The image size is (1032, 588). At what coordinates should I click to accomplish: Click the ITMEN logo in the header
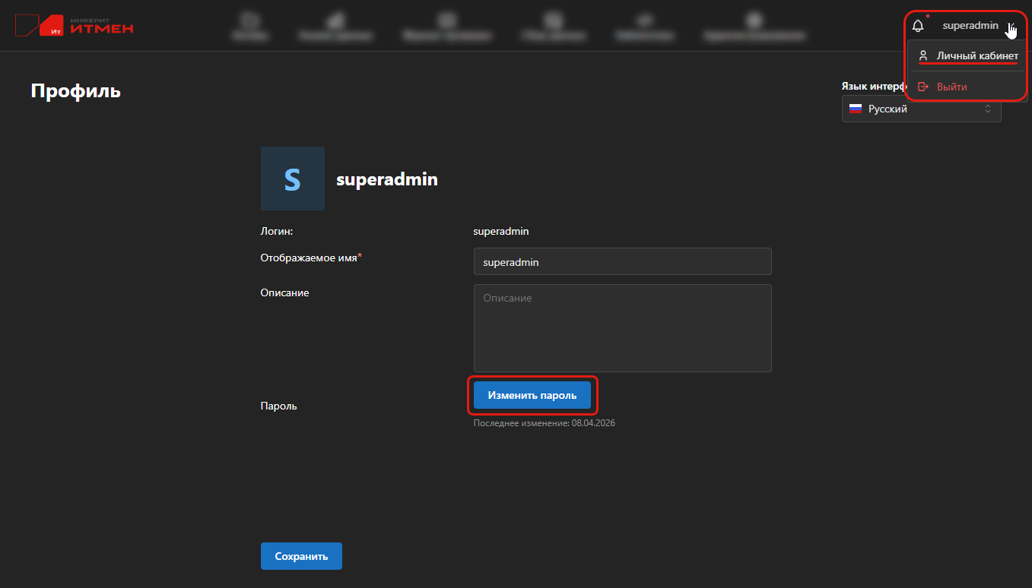click(x=74, y=25)
